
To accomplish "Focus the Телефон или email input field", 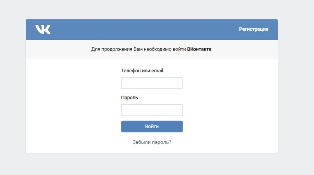I will [152, 83].
